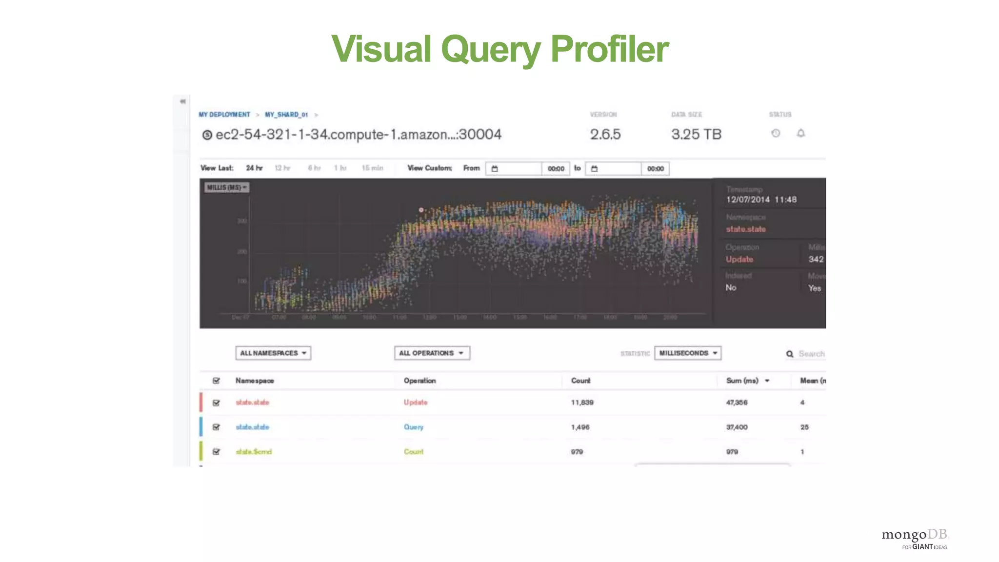Click the host type icon beside ec2 hostname
Image resolution: width=999 pixels, height=562 pixels.
tap(207, 135)
